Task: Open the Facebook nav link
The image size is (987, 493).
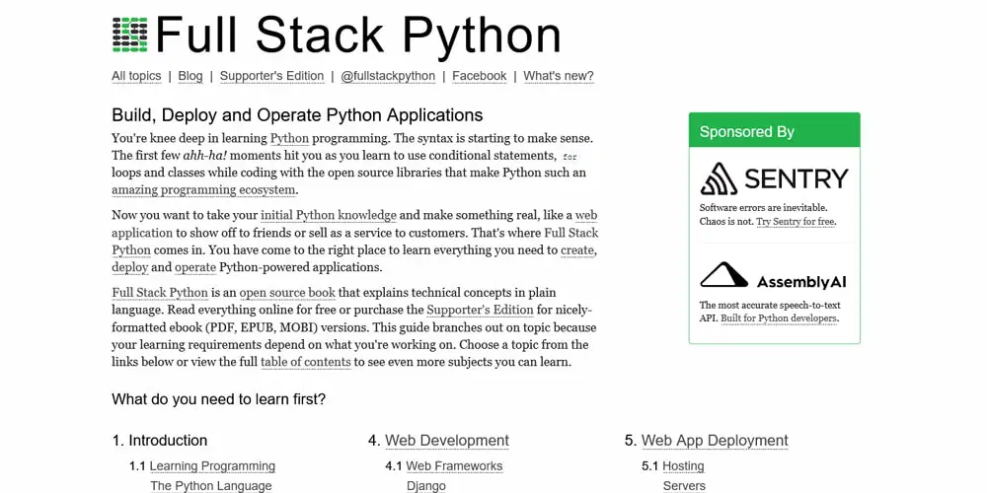Action: tap(479, 76)
